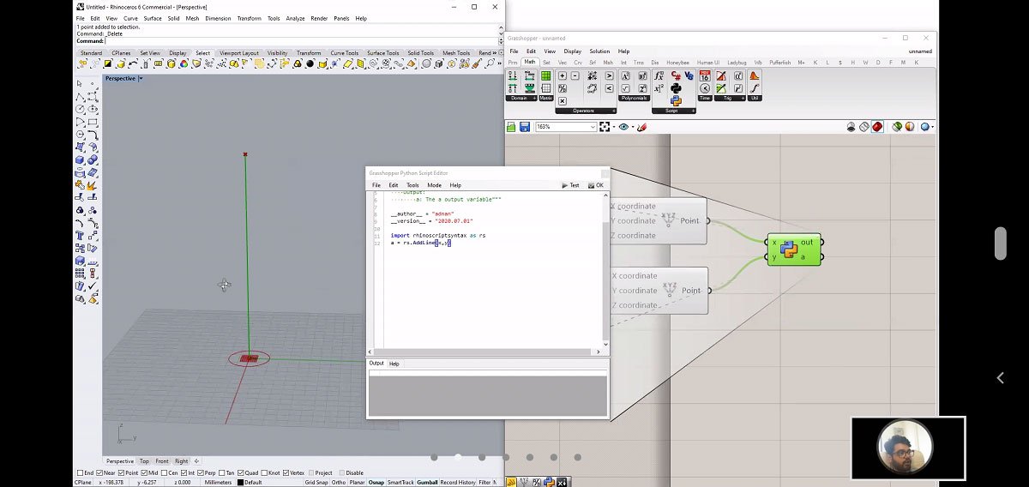Enable the End object snap checkbox
This screenshot has height=487, width=1029.
pos(80,472)
